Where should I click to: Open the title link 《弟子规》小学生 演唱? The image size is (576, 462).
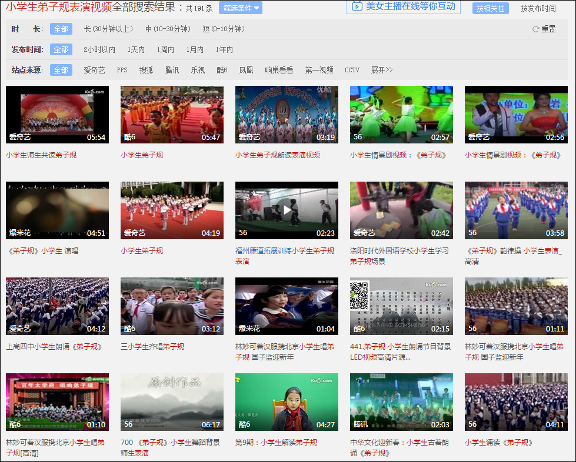click(43, 251)
